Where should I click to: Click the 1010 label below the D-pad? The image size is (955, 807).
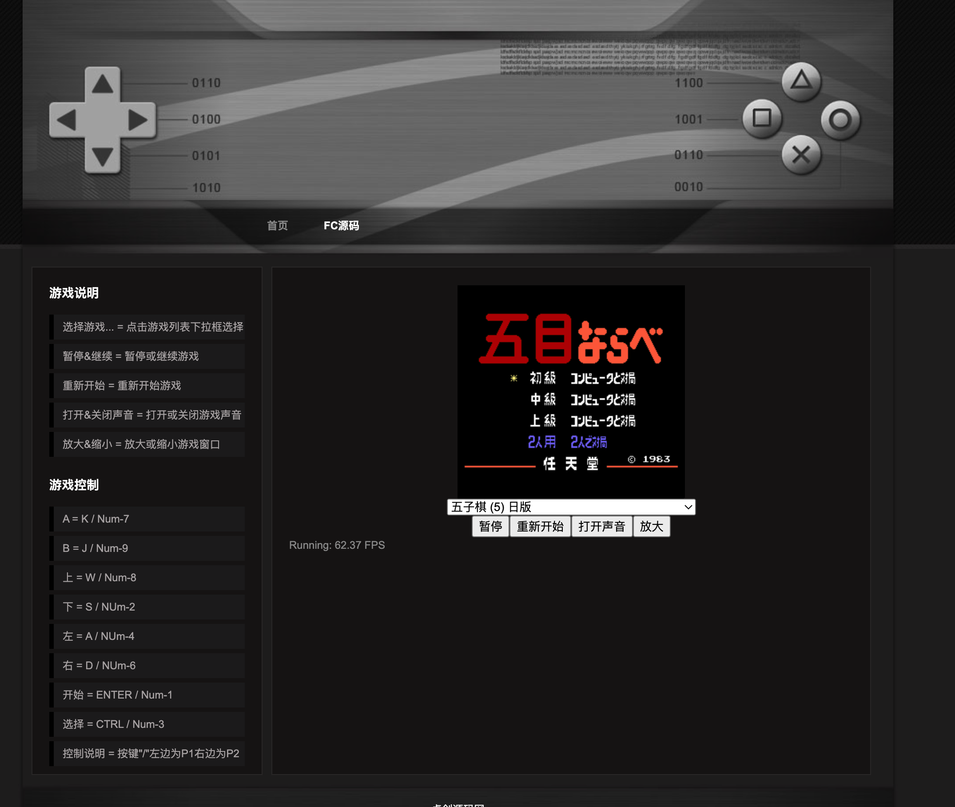tap(206, 188)
